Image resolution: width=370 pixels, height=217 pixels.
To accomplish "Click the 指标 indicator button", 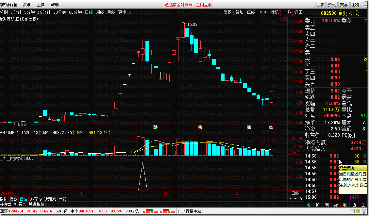I will [x=4, y=199].
